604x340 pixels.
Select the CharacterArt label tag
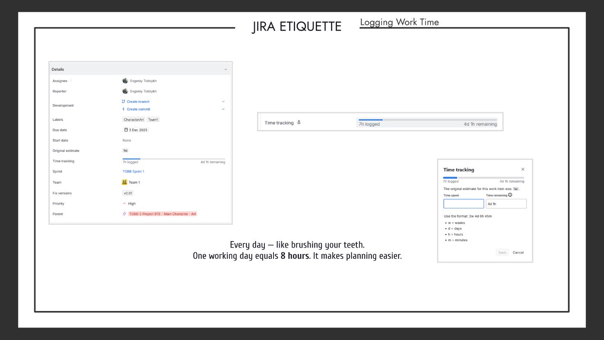point(134,120)
